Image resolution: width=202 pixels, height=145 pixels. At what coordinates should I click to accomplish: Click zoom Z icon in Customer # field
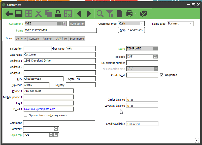pyautogui.click(x=64, y=24)
